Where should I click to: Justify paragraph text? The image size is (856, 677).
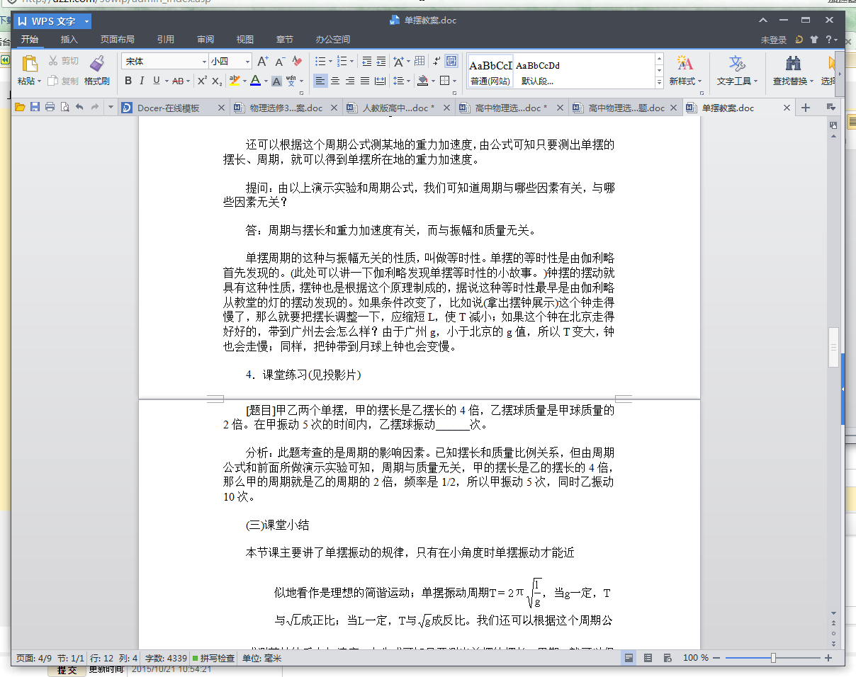point(365,81)
